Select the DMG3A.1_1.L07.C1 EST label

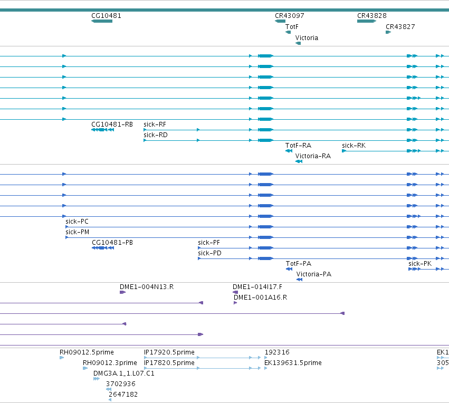(123, 373)
